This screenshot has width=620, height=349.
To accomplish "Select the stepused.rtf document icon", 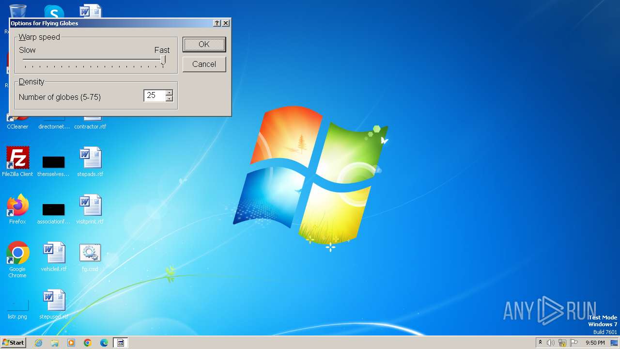I will 54,304.
